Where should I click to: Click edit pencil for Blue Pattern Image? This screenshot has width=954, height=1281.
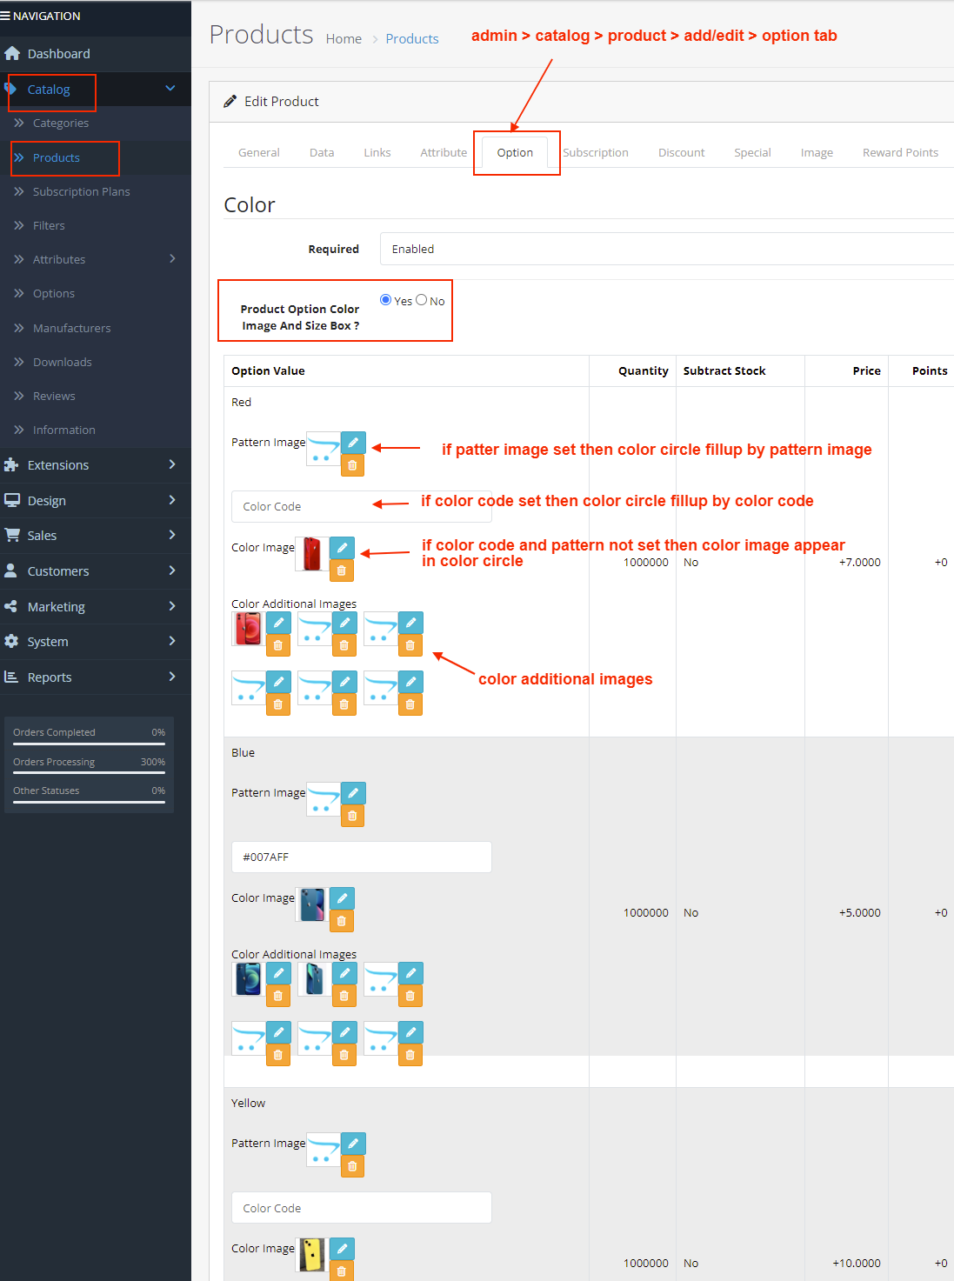(353, 793)
